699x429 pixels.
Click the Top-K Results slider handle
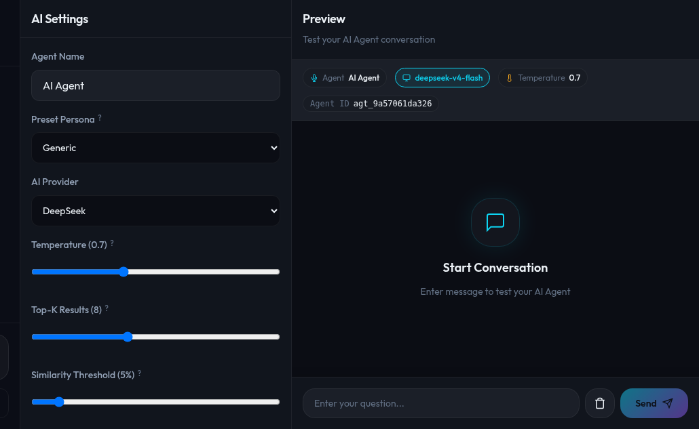point(128,337)
